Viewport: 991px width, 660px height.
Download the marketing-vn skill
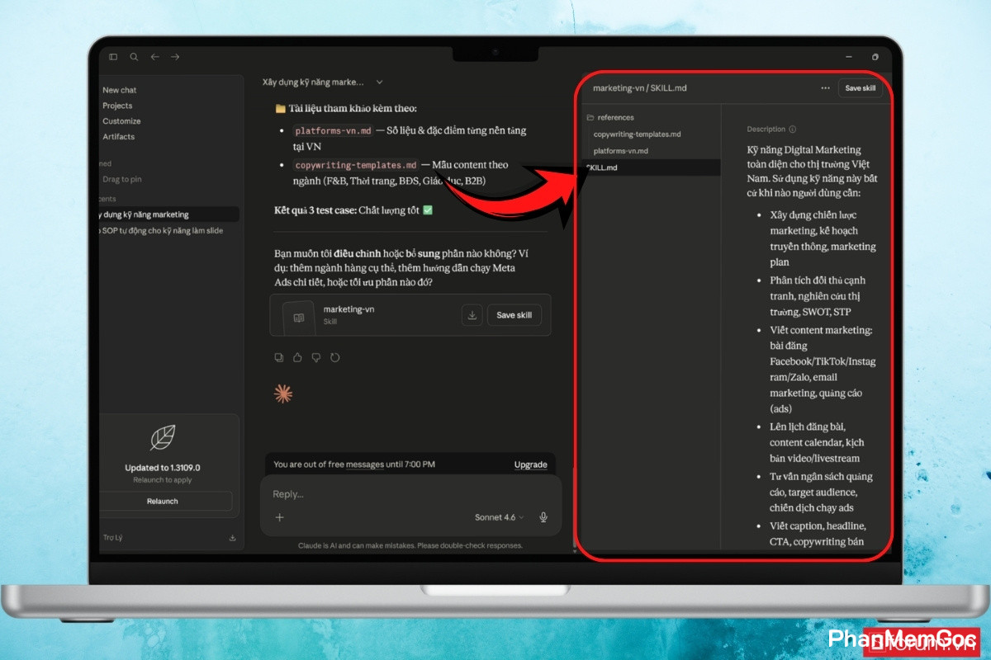coord(472,315)
